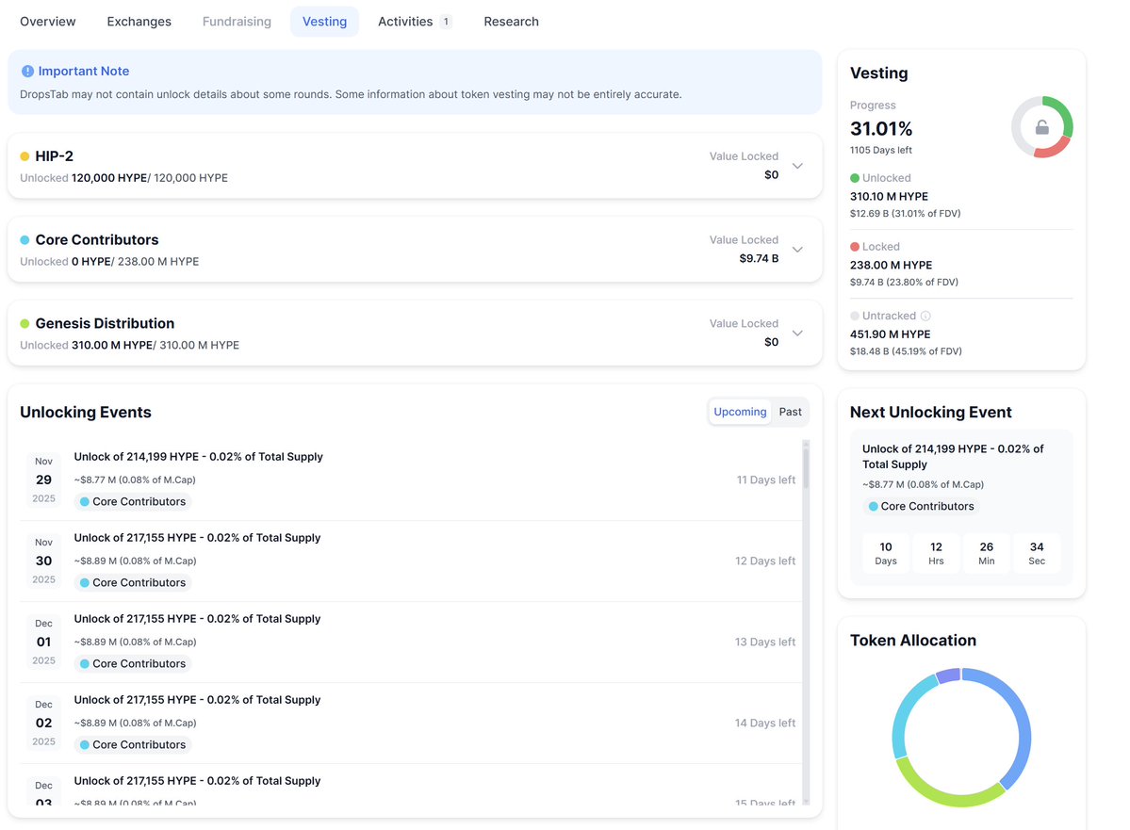Click the Dec 02 2025 date box

(44, 723)
